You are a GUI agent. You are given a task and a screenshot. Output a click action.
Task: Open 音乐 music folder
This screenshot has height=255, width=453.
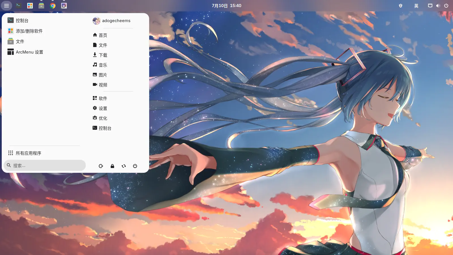tap(118, 65)
